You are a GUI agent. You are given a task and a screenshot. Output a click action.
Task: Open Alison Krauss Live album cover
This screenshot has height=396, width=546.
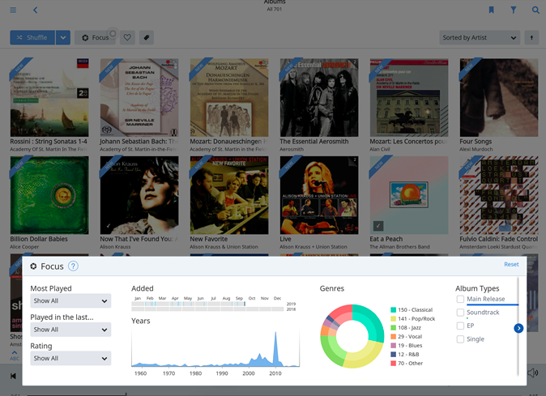point(319,195)
